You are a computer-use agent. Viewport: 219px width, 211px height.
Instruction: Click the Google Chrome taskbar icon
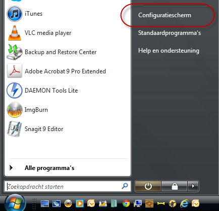click(126, 203)
